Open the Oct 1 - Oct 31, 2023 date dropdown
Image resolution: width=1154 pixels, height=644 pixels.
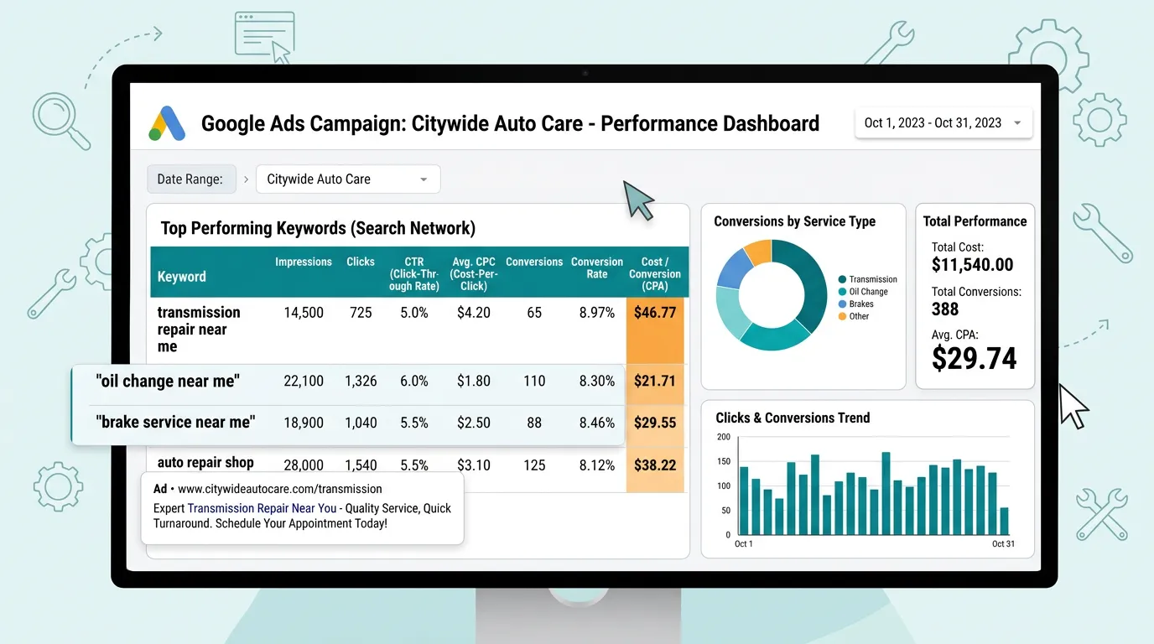[943, 123]
